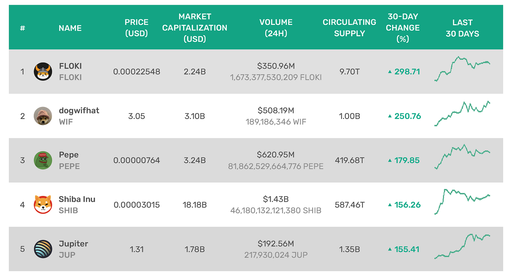
Task: Select market cap 2.24B
Action: pyautogui.click(x=195, y=72)
